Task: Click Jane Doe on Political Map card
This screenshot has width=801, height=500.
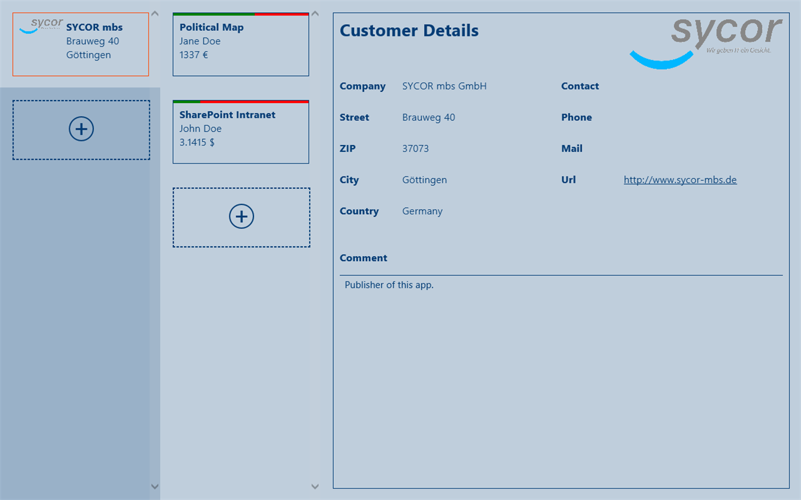Action: 200,41
